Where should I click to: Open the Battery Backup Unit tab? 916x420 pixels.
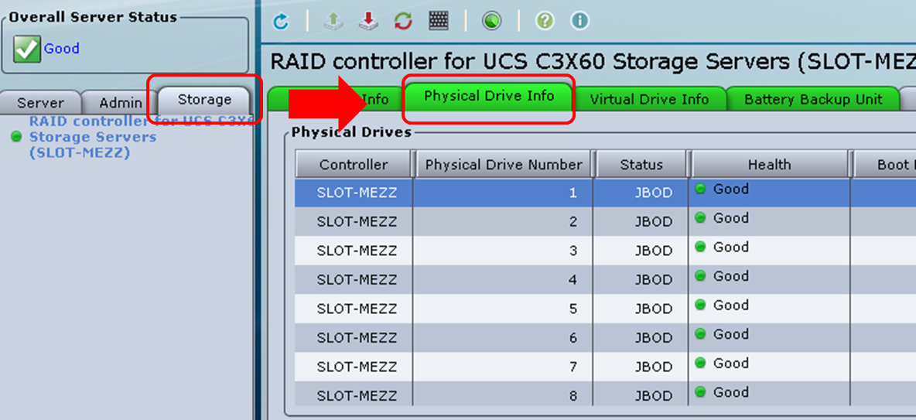813,99
